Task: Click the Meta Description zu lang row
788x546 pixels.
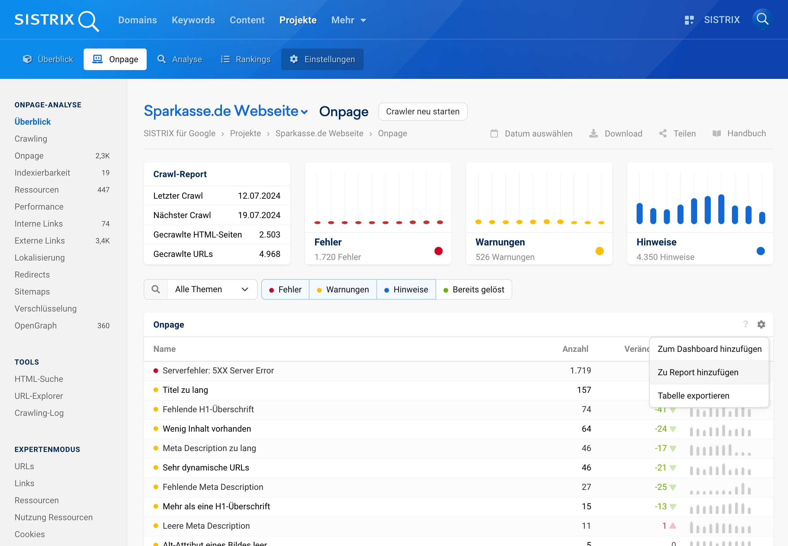Action: [x=458, y=448]
